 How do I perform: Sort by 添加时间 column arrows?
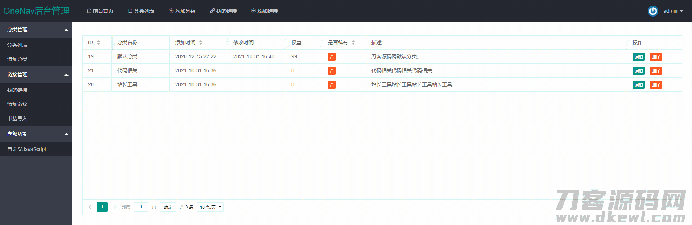(201, 42)
